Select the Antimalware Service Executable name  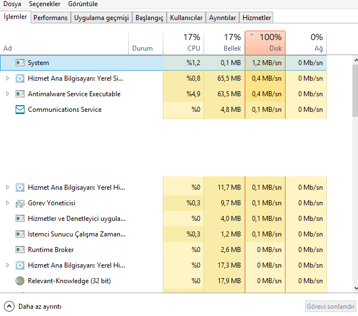coord(74,94)
